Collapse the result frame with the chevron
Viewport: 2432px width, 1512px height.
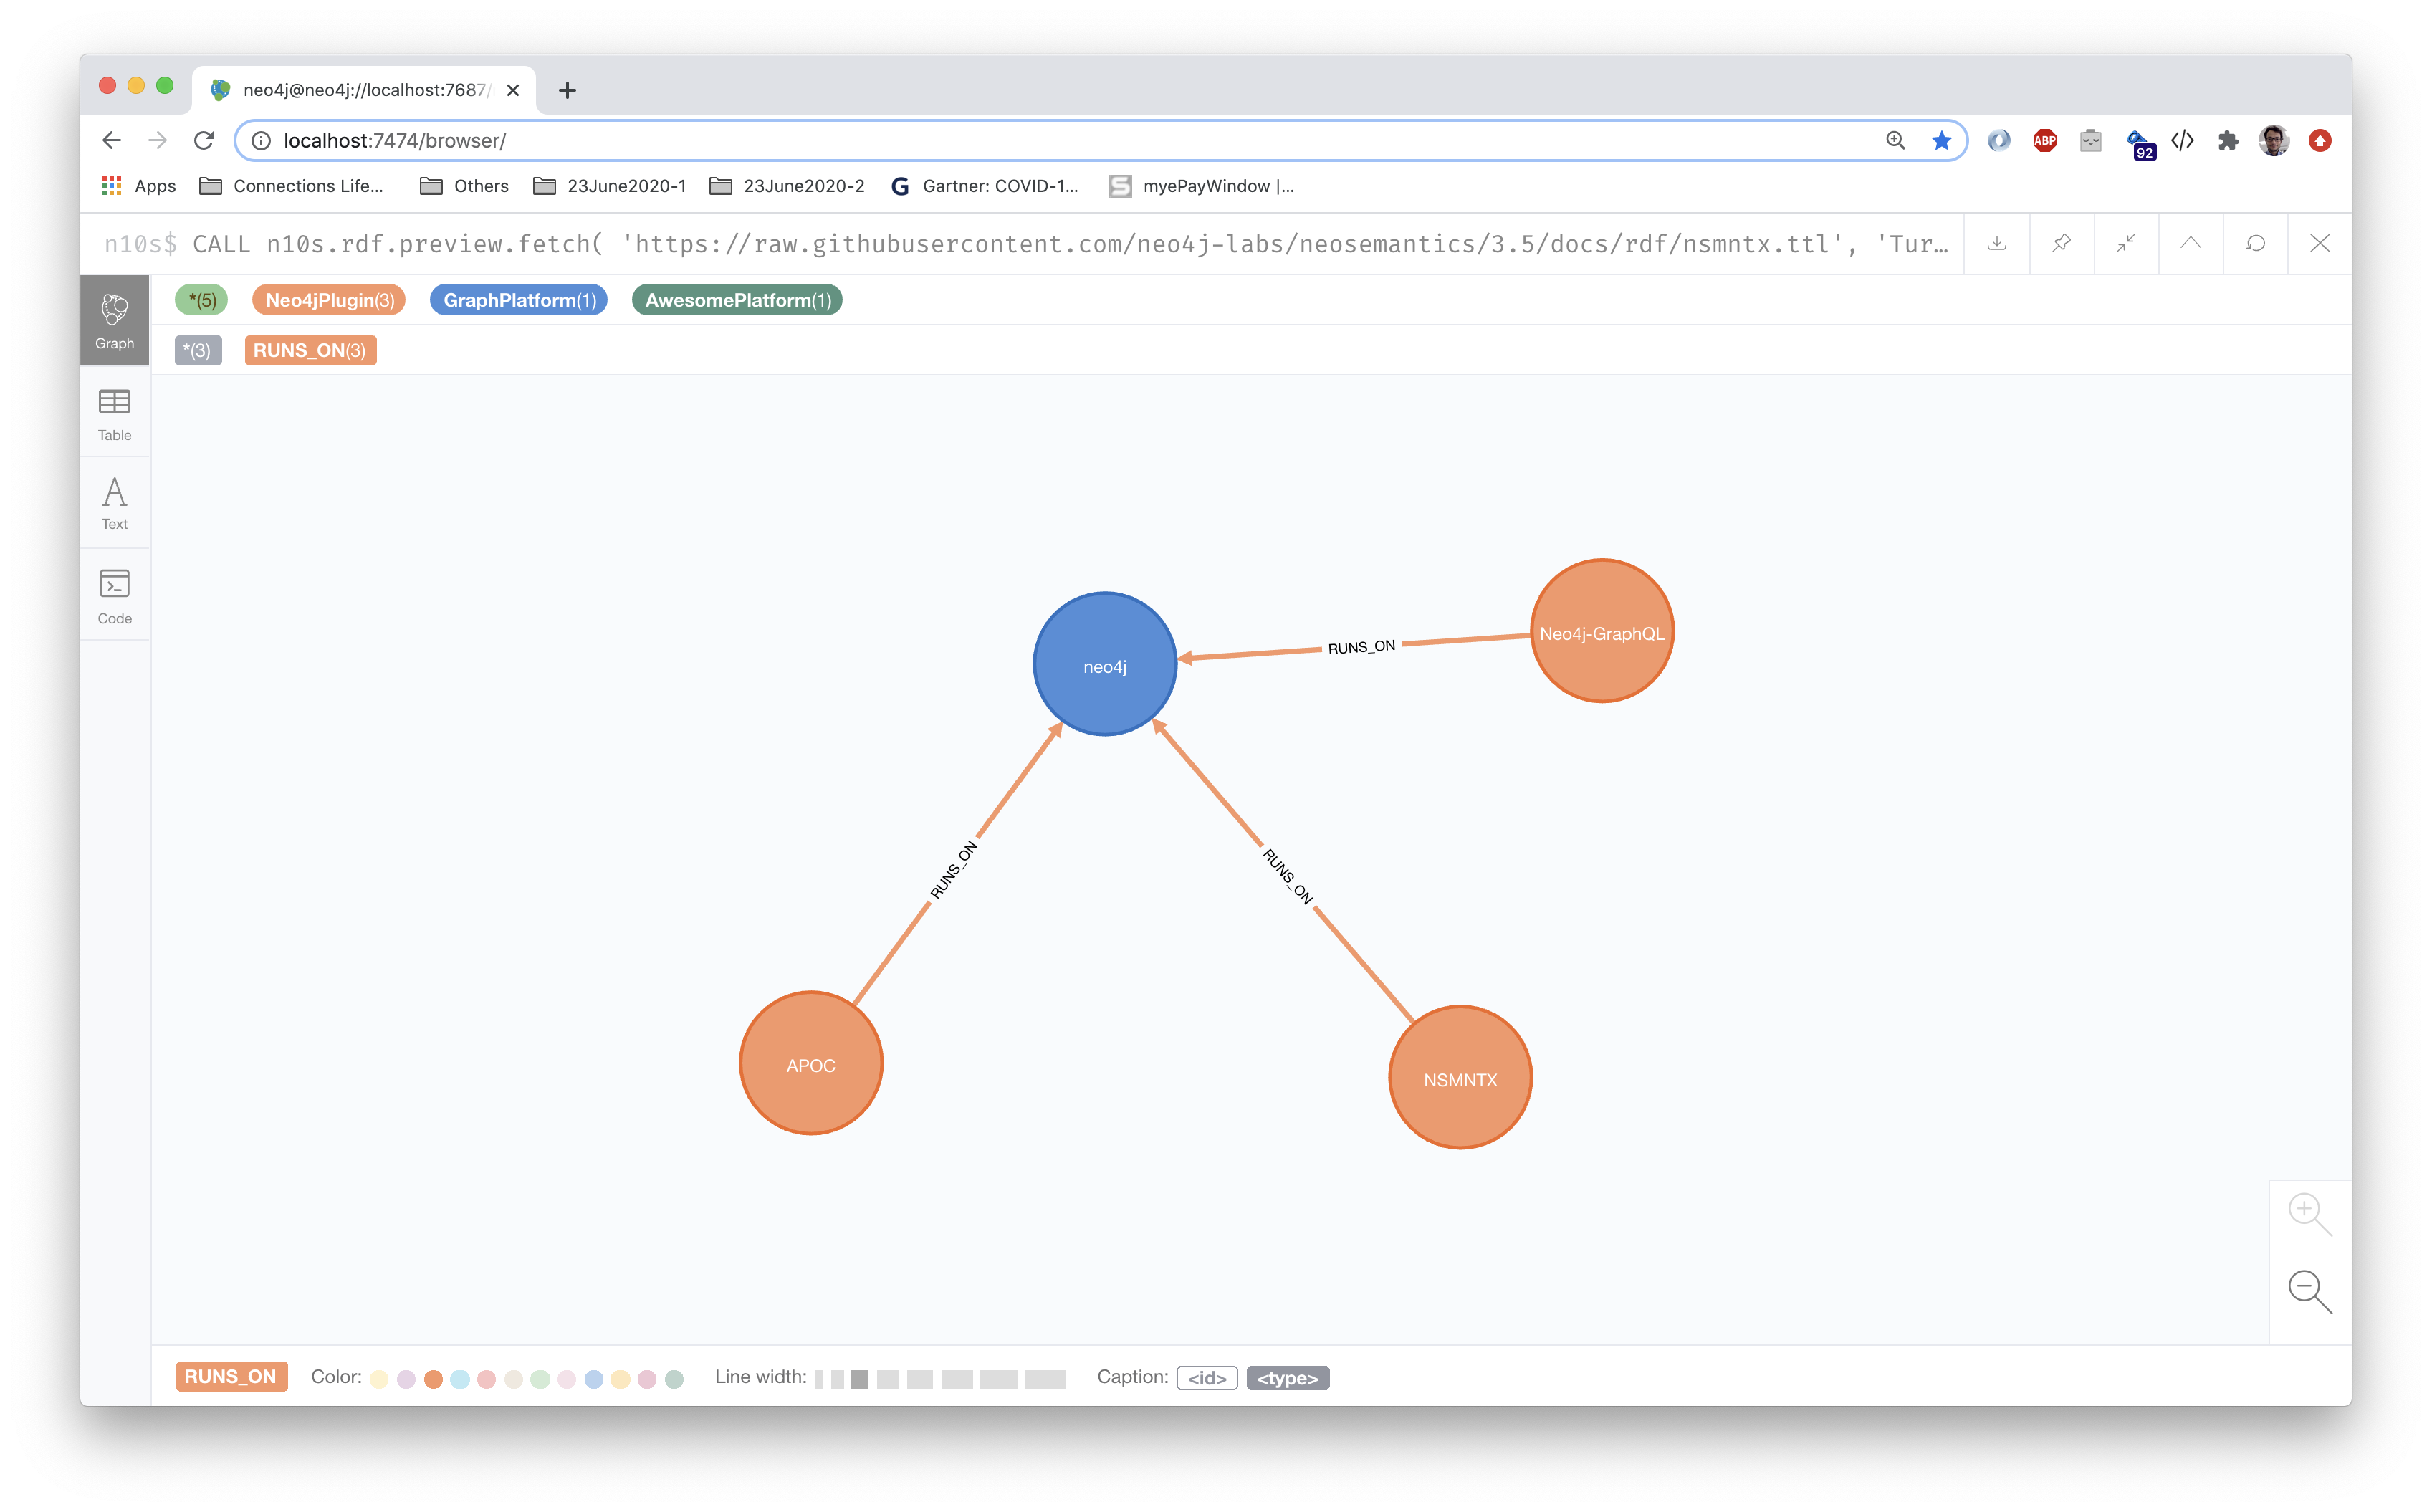tap(2190, 243)
